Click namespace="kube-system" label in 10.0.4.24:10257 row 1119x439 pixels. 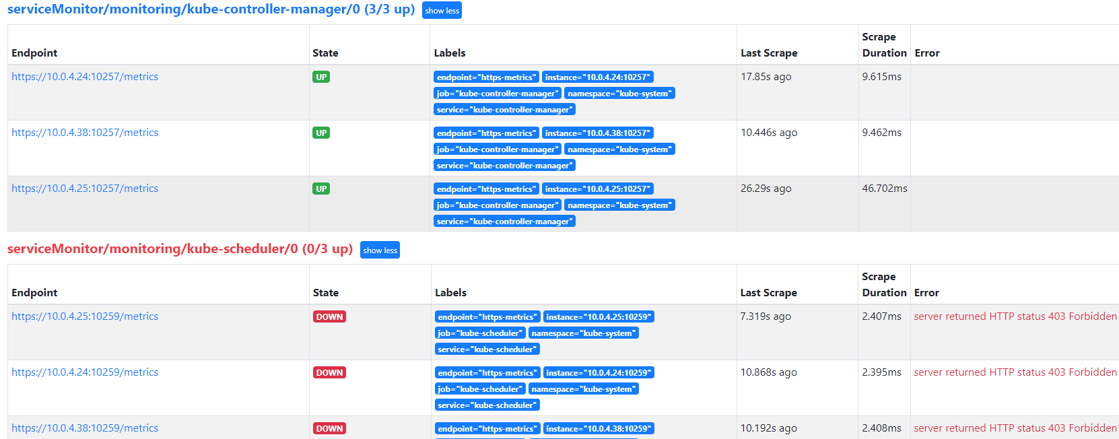[619, 94]
